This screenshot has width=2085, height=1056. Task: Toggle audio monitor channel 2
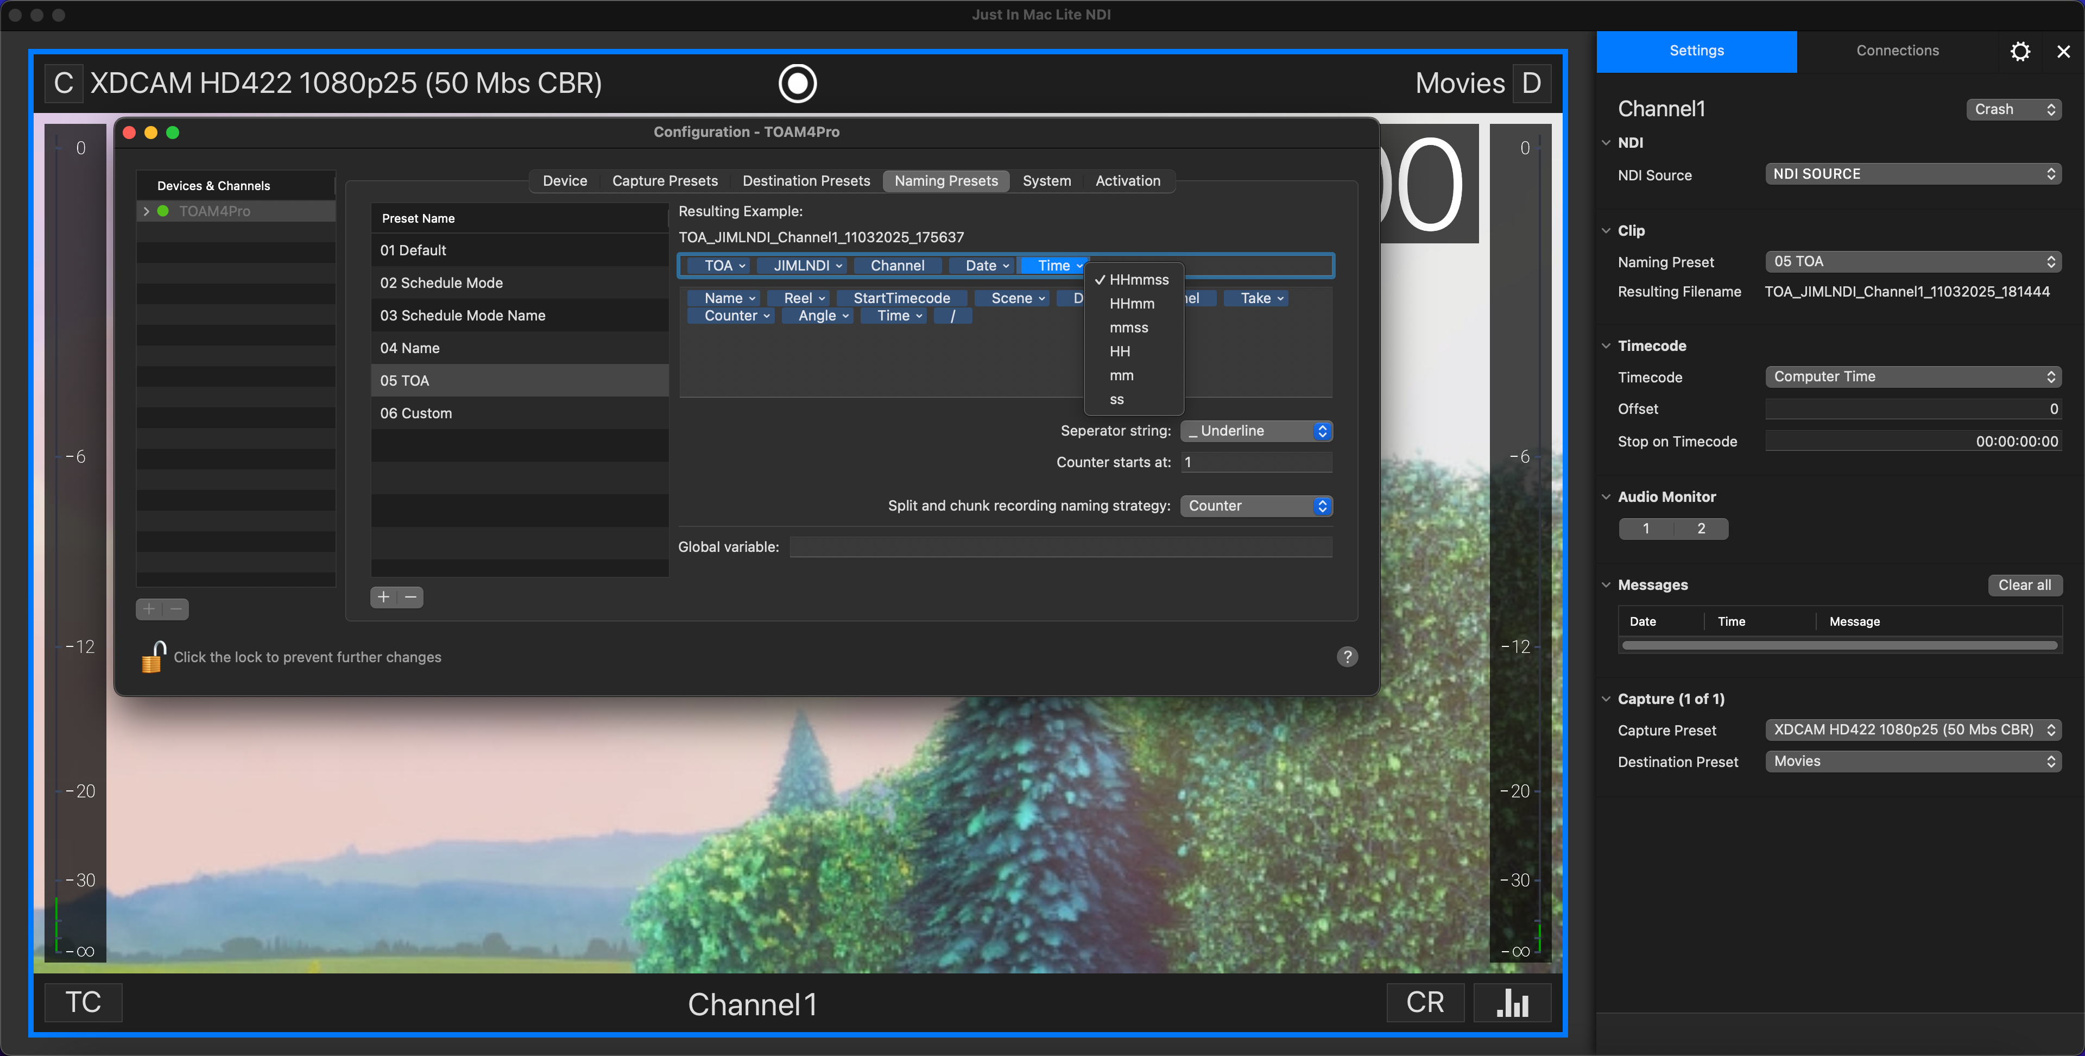[x=1701, y=529]
